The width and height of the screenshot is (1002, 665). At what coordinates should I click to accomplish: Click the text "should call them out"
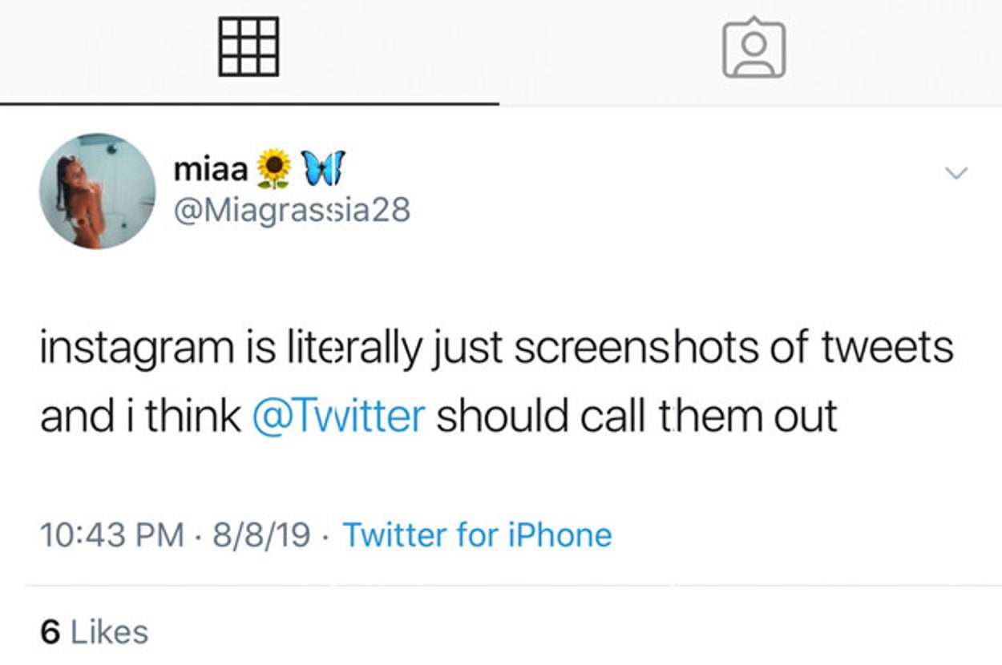(x=636, y=417)
